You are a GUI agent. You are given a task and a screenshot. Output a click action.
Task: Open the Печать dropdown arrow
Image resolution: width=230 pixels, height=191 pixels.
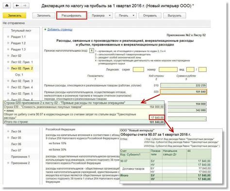pos(133,16)
